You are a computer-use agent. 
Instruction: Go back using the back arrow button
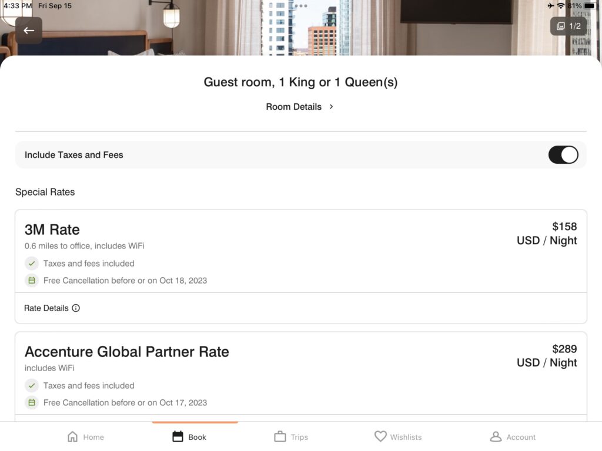point(29,30)
